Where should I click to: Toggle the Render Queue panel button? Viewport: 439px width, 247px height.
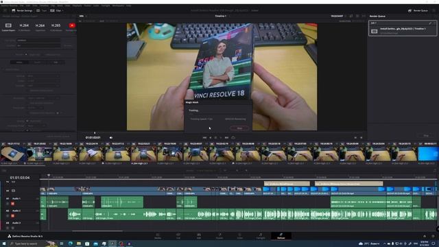click(x=418, y=11)
